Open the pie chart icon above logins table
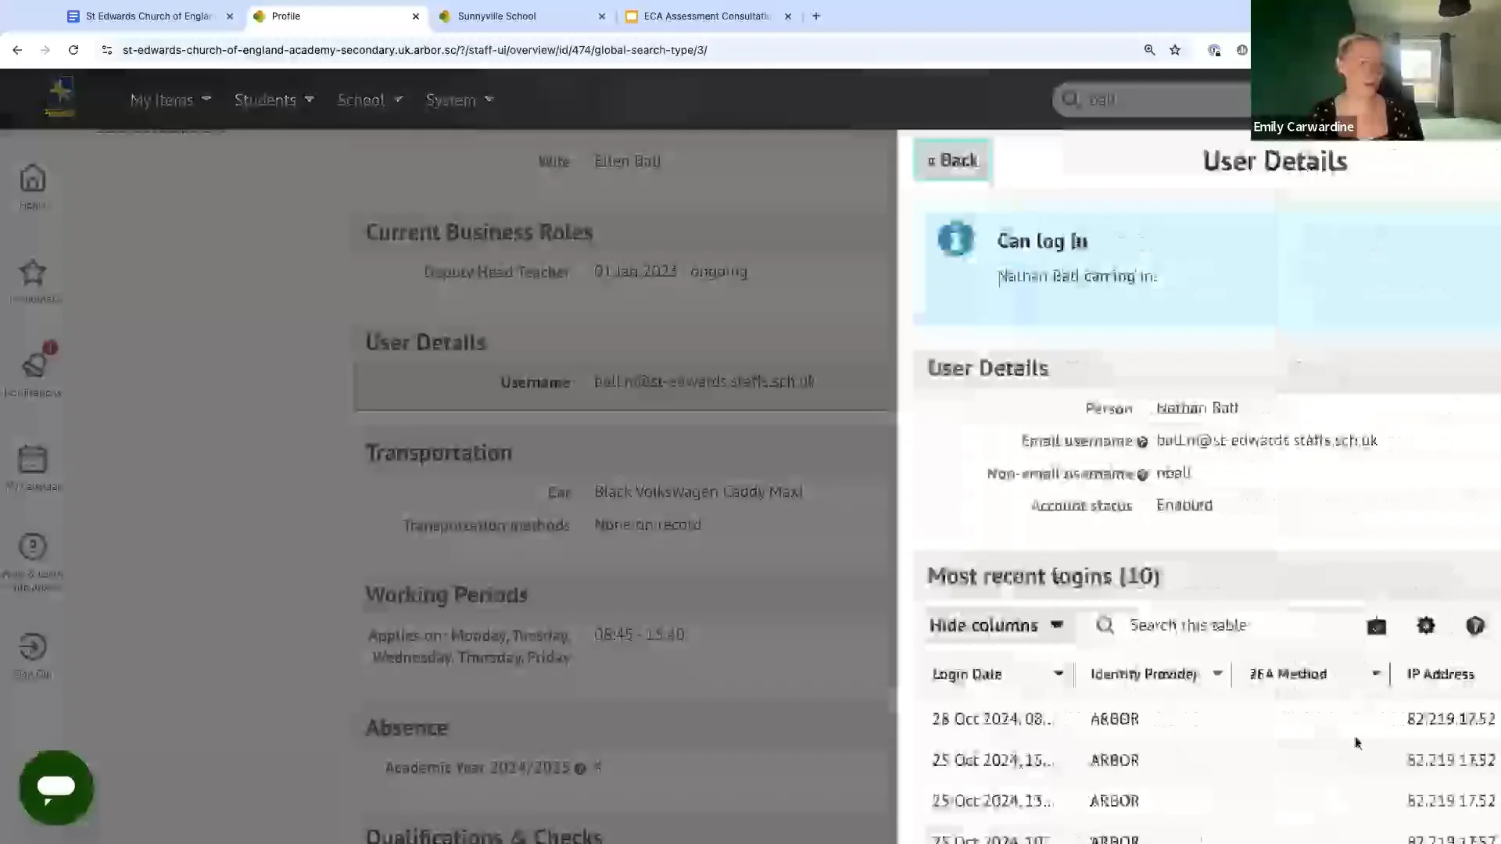Screen dimensions: 1501x844 [x=1476, y=626]
